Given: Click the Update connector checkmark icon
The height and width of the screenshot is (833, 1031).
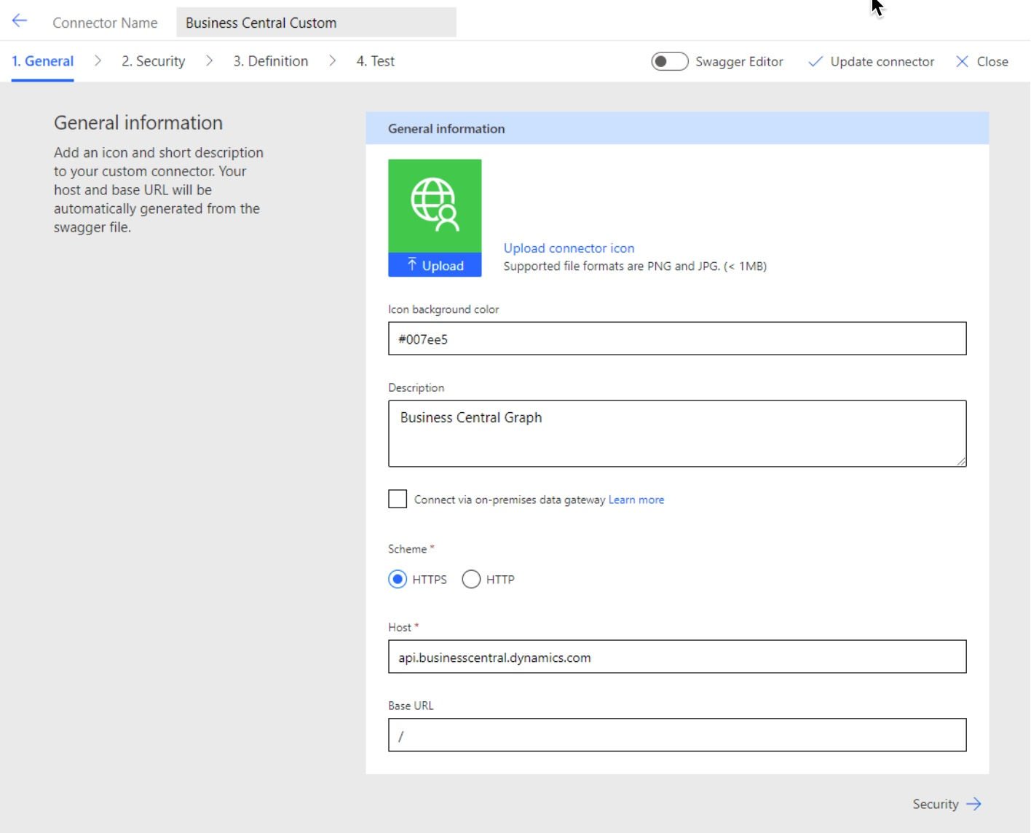Looking at the screenshot, I should pyautogui.click(x=815, y=62).
